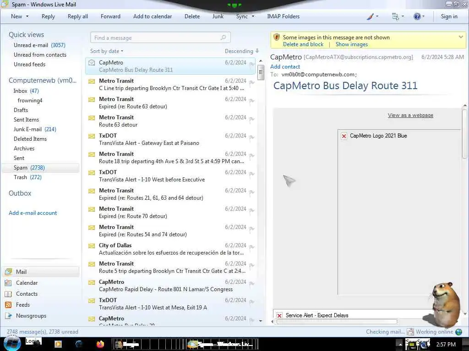The height and width of the screenshot is (351, 469).
Task: Collapse the Computernewb account folder list
Action: (x=43, y=80)
